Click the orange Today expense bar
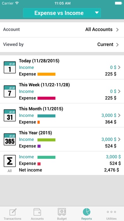Screen dimensions: 124x221 pyautogui.click(x=46, y=74)
